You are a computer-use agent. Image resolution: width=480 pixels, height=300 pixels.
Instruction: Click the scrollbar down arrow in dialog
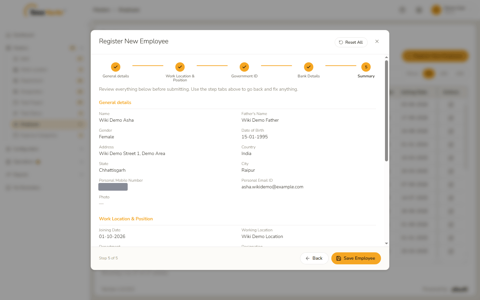click(x=387, y=243)
